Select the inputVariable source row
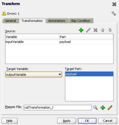119x125 pixels. (x=59, y=42)
